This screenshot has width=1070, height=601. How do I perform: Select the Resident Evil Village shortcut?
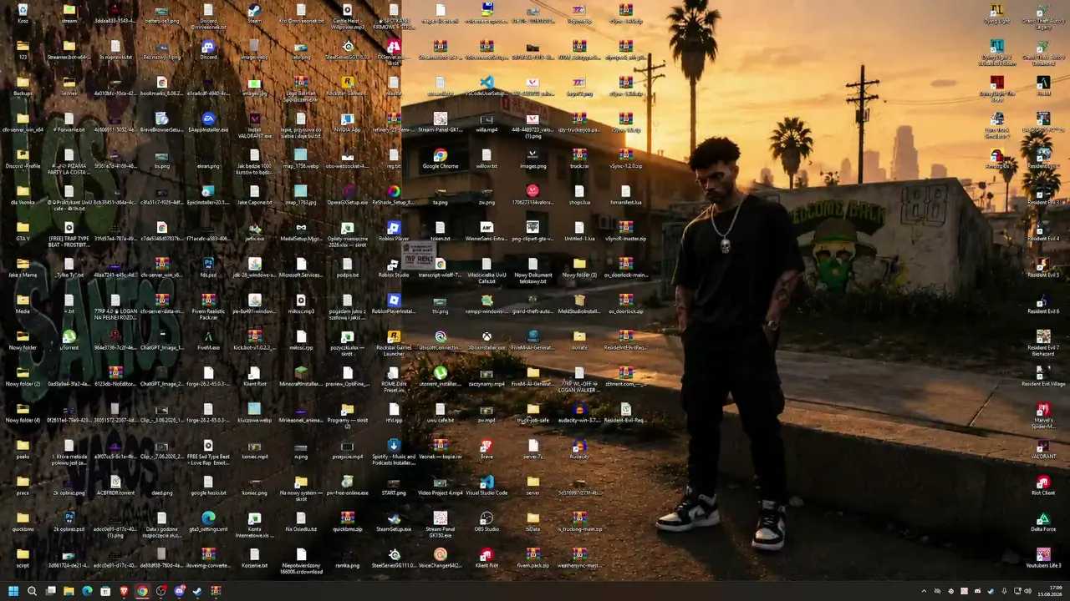point(1043,376)
